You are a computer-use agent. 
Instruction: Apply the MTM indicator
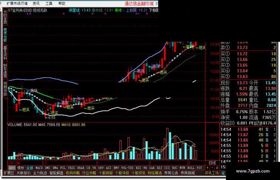click(x=182, y=168)
